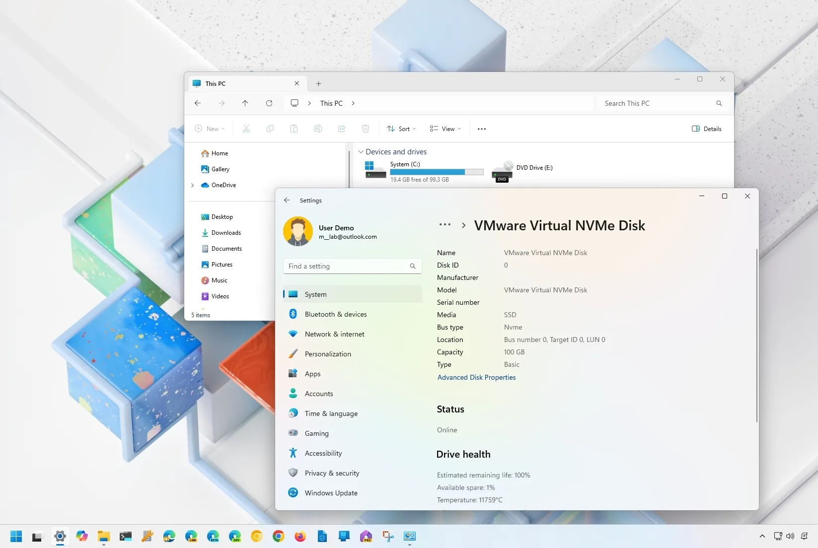
Task: Click the Search This PC field
Action: pyautogui.click(x=663, y=103)
